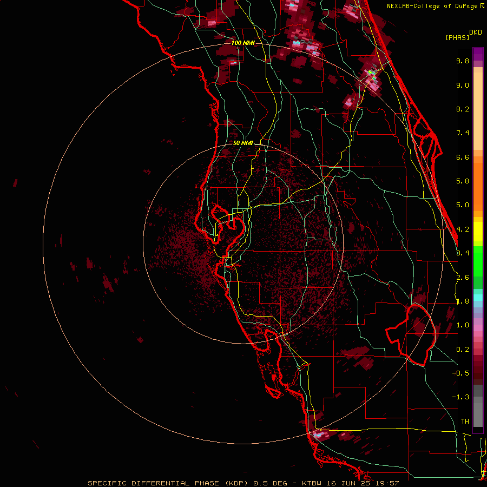Click the 9.8 value on the color scale

(463, 61)
